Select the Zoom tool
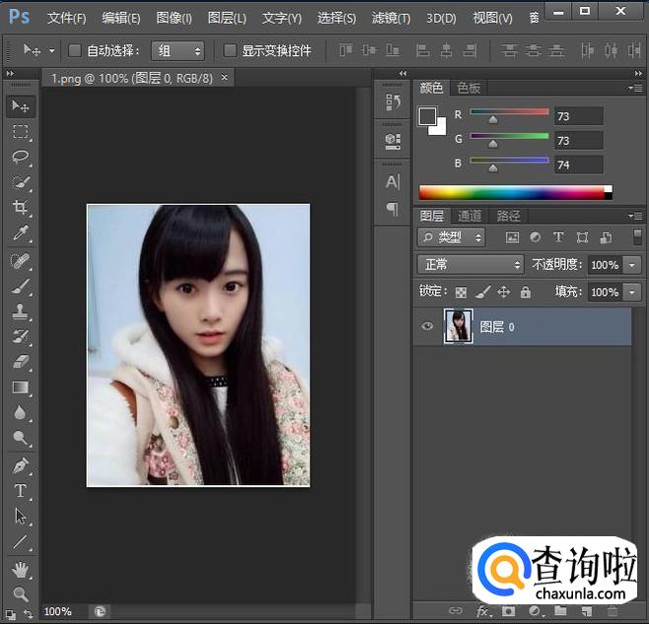 tap(20, 593)
